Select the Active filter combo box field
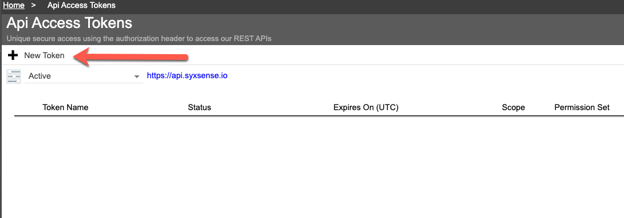This screenshot has height=218, width=624. [x=84, y=76]
